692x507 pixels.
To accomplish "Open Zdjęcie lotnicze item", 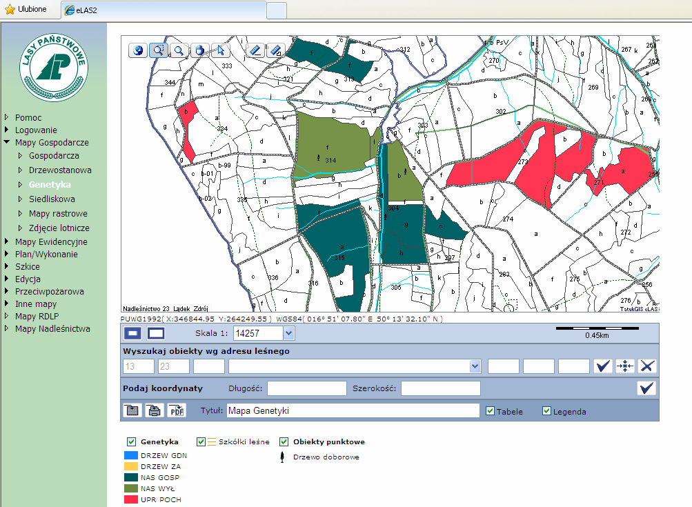I will 59,228.
